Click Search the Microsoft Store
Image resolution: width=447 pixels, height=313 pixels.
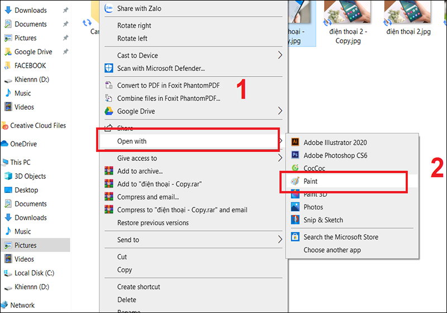pos(341,237)
